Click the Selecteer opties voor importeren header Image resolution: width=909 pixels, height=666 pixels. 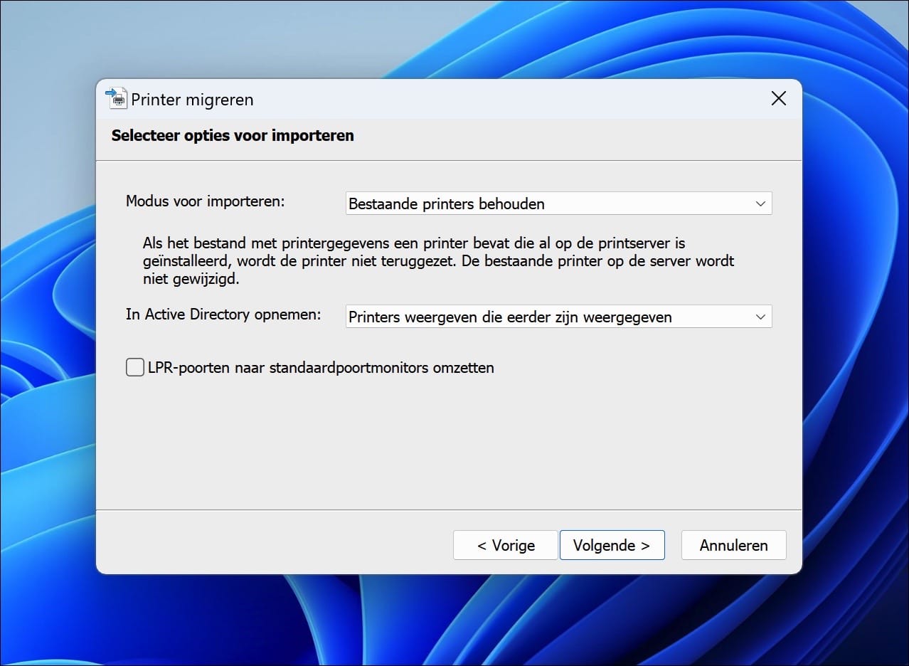[x=233, y=135]
